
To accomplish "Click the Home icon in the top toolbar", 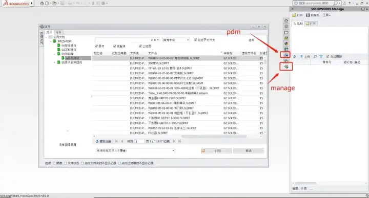I will click(x=42, y=3).
